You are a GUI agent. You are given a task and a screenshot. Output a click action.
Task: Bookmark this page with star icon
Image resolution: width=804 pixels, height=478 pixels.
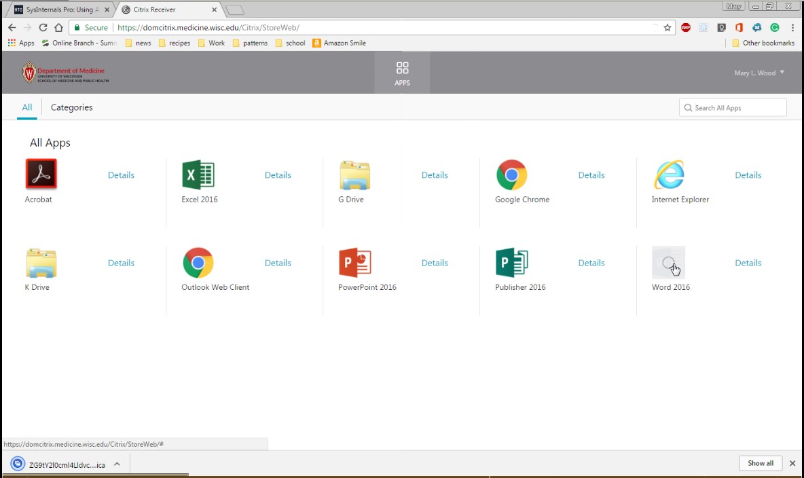667,28
